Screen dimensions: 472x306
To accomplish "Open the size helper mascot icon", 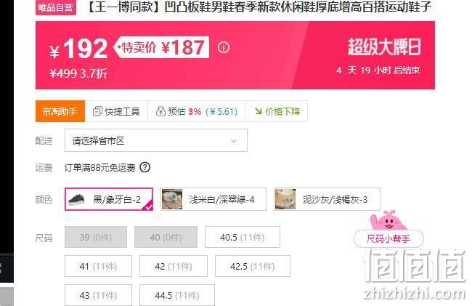I will (388, 221).
